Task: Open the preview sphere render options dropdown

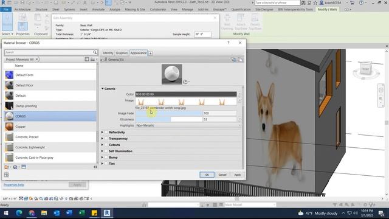Action: click(186, 82)
